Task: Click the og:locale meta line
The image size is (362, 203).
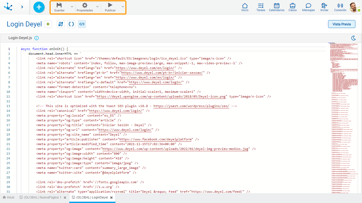Action: pyautogui.click(x=79, y=116)
